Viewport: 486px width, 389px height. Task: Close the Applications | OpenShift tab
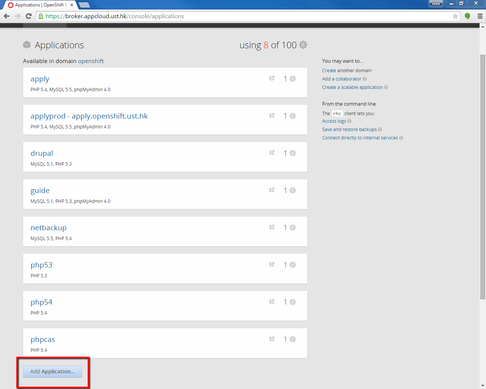point(72,5)
